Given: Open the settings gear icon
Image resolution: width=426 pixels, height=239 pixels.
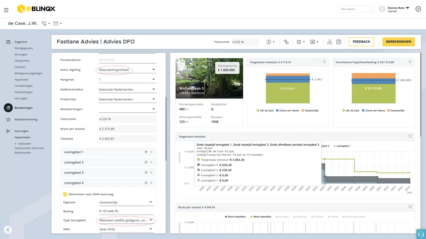Looking at the screenshot, I should pos(418,9).
